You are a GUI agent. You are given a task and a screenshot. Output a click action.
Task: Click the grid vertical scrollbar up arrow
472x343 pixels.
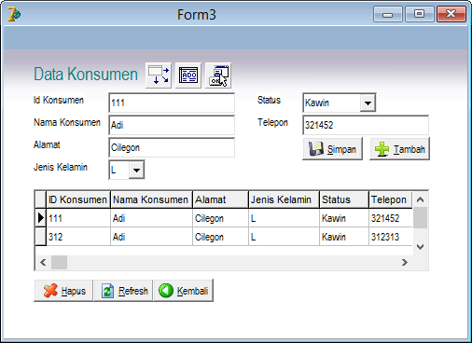[x=420, y=199]
